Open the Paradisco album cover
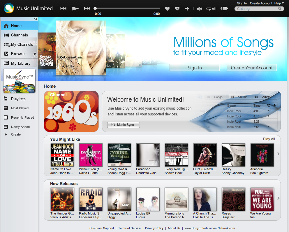 point(148,155)
